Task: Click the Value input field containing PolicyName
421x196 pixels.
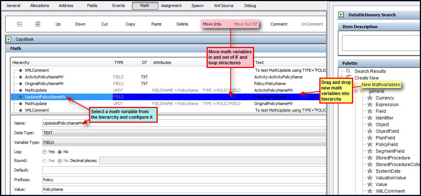Action: tap(184, 189)
